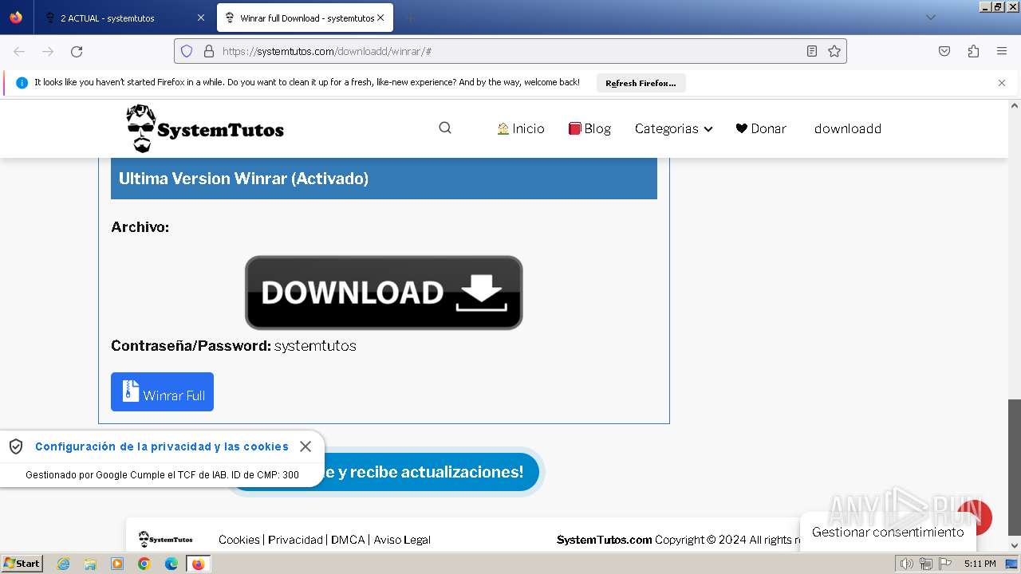Viewport: 1021px width, 574px height.
Task: Launch Google Chrome from taskbar
Action: click(x=144, y=564)
